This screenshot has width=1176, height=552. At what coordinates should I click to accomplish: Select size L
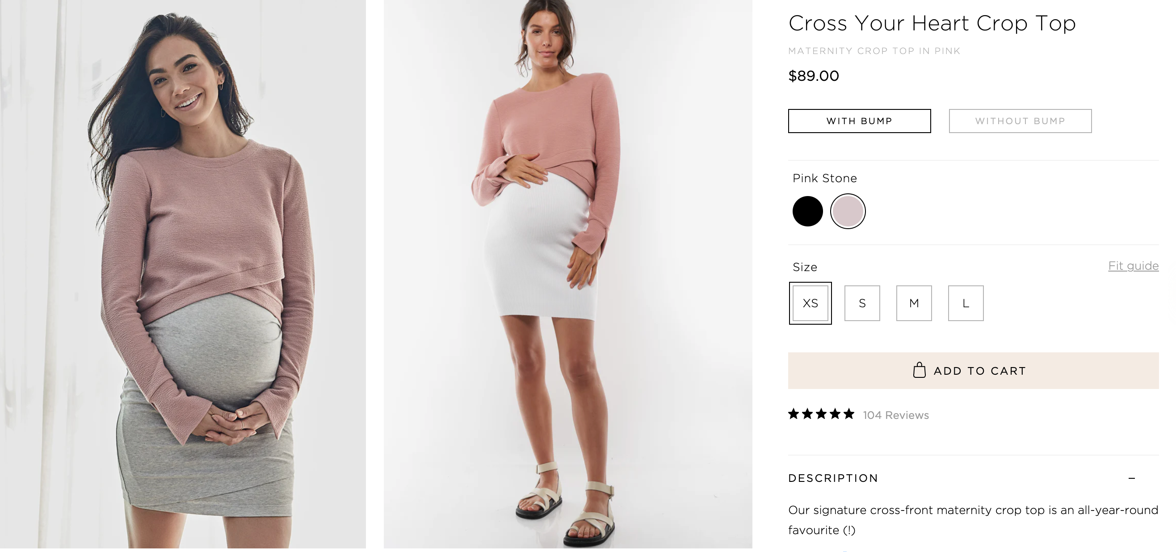[966, 303]
